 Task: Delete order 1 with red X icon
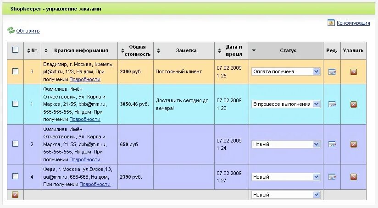(354, 104)
